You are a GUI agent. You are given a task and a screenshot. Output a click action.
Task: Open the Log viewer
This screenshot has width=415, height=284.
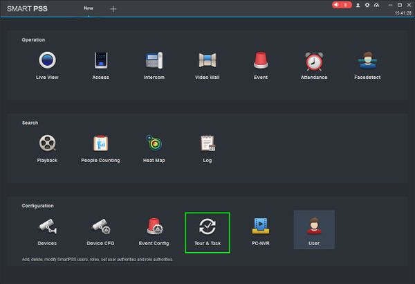207,144
